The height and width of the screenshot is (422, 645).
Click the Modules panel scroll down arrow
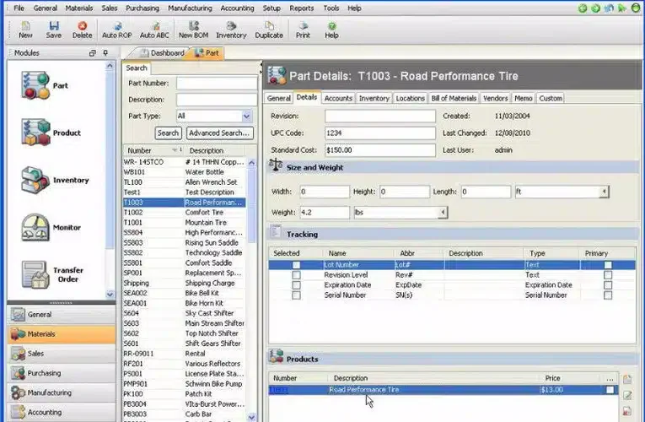click(110, 295)
